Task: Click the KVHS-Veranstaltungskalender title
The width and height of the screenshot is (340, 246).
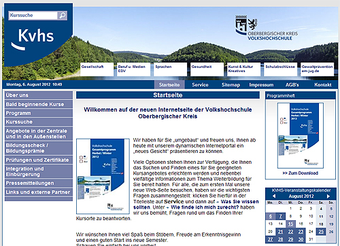Action: (x=301, y=190)
